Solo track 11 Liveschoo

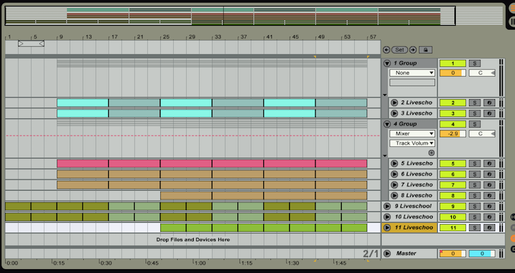474,228
